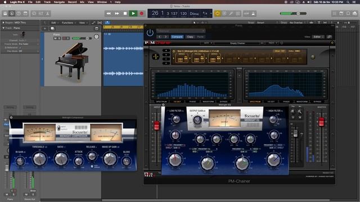Viewport: 360px width, 202px height.
Task: Click the Rewind transport button
Action: coord(109,13)
